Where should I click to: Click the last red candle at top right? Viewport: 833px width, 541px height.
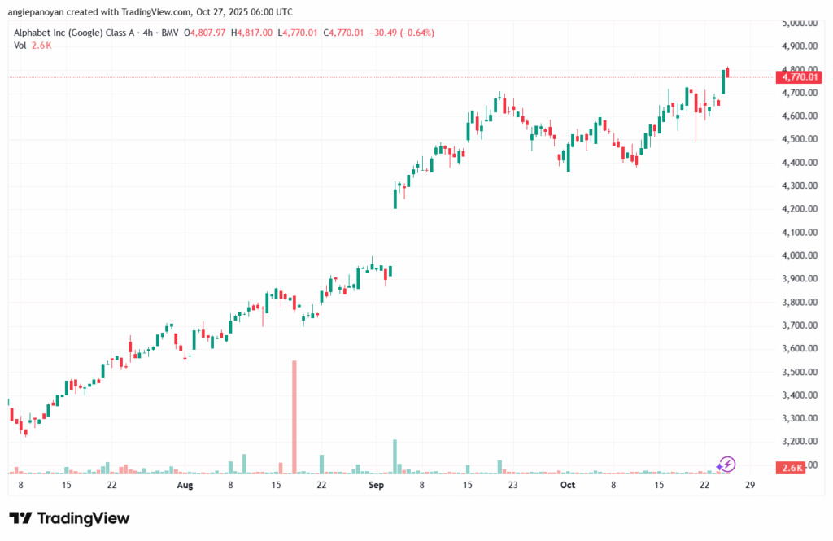point(727,72)
